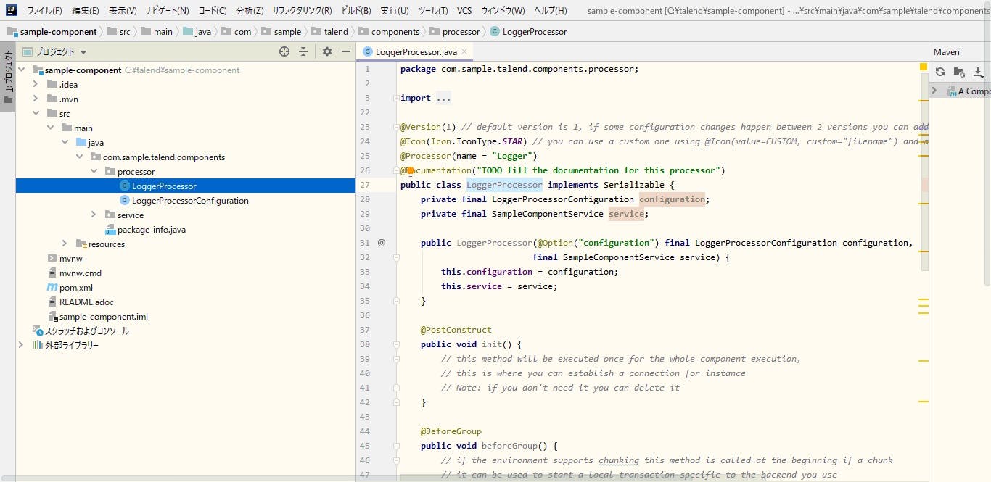Click the yellow inspection status indicator square
The width and height of the screenshot is (991, 482).
924,67
